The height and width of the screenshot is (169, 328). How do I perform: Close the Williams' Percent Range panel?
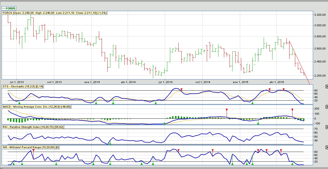[x=326, y=147]
